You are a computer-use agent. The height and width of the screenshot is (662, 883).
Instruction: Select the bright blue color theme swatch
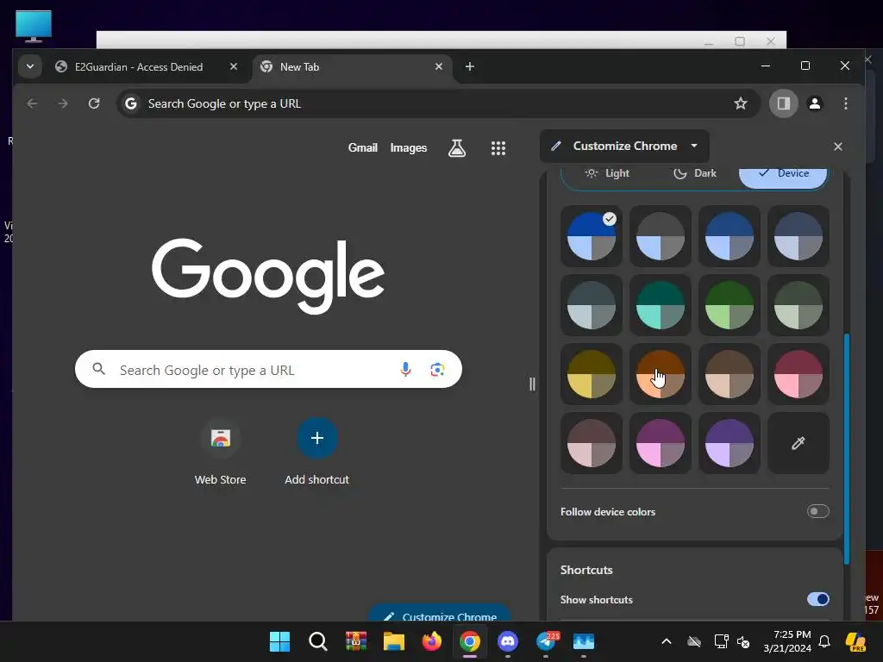point(592,236)
